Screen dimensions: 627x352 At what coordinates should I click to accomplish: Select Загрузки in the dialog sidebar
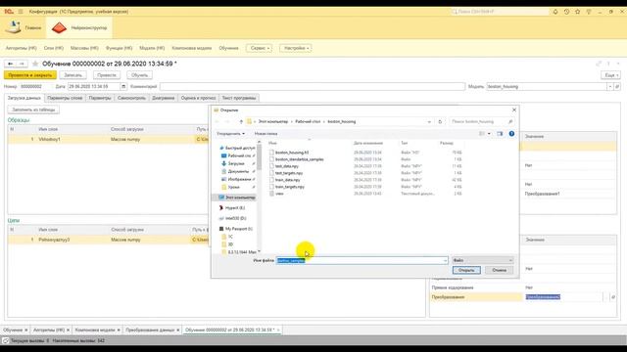(236, 163)
